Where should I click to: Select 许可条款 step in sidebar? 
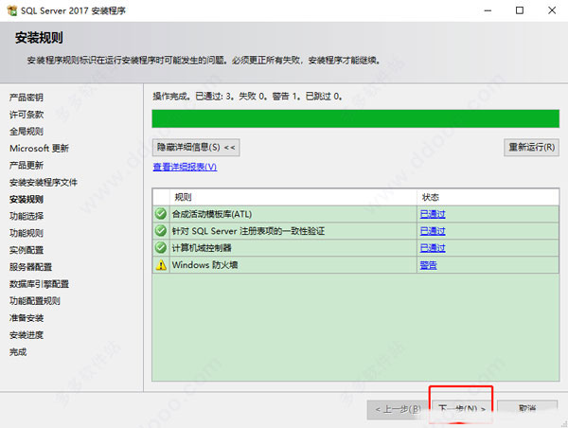(x=27, y=115)
